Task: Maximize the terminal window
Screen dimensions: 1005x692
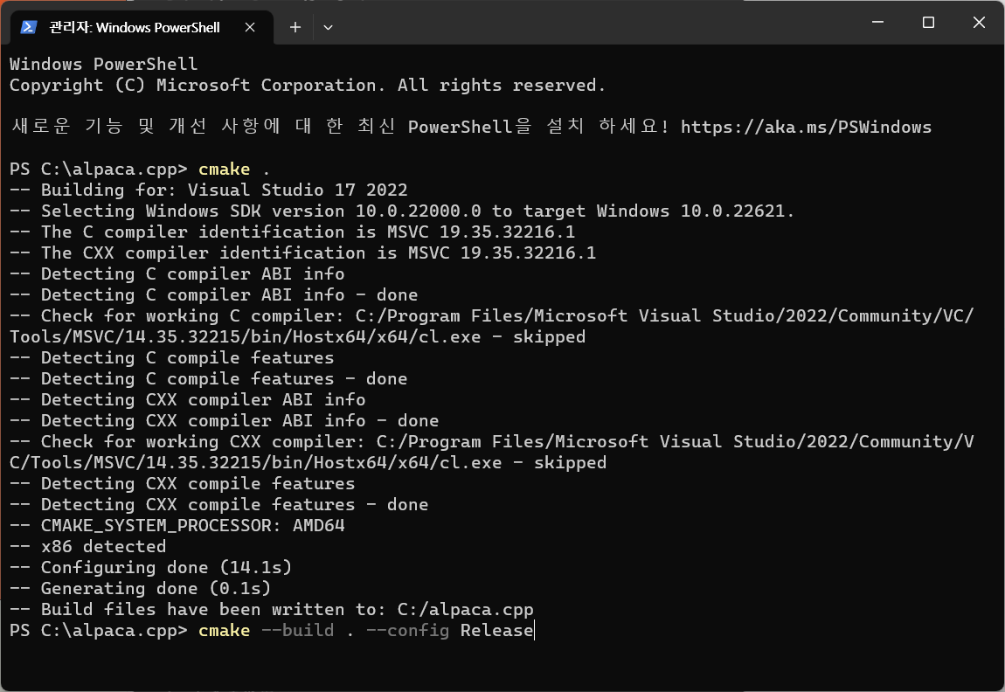Action: coord(928,23)
